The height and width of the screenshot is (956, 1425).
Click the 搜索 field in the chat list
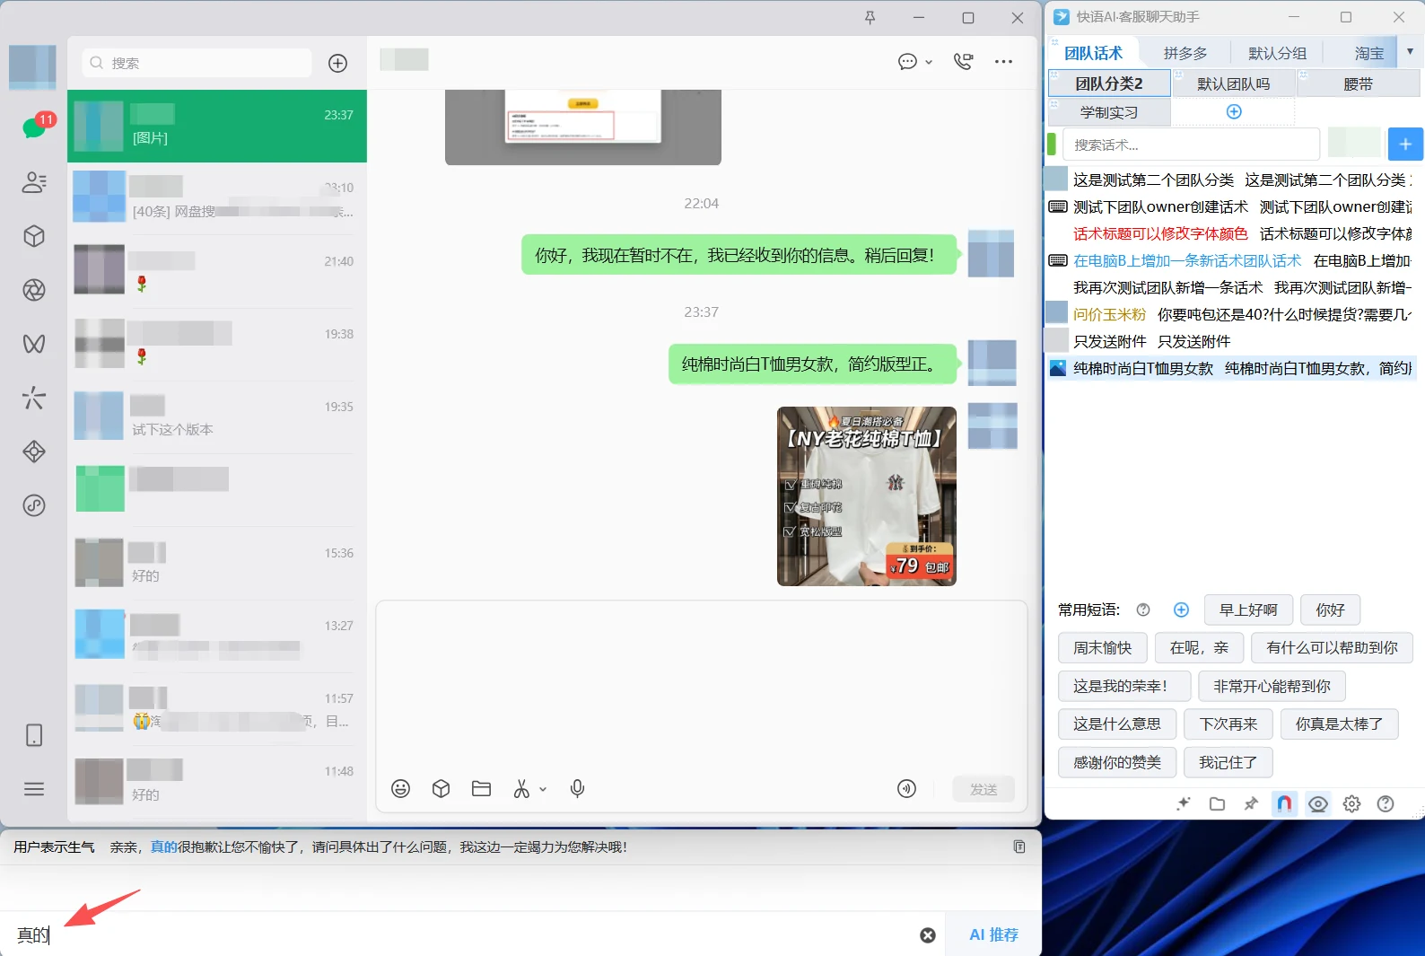(197, 63)
